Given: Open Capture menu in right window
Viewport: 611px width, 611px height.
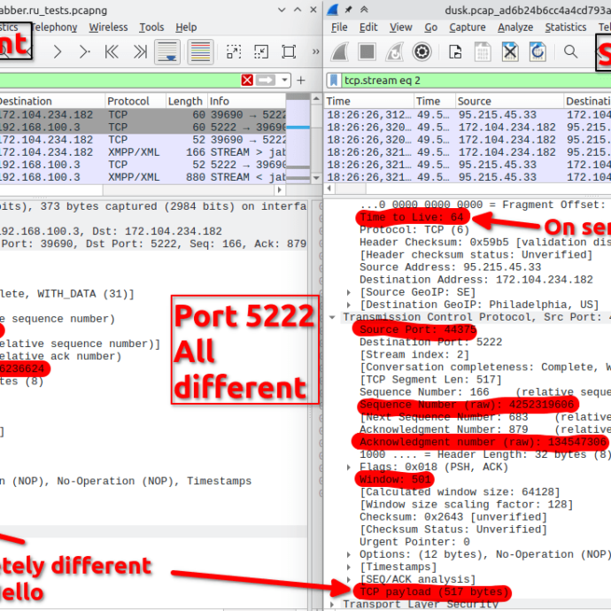Looking at the screenshot, I should [468, 27].
